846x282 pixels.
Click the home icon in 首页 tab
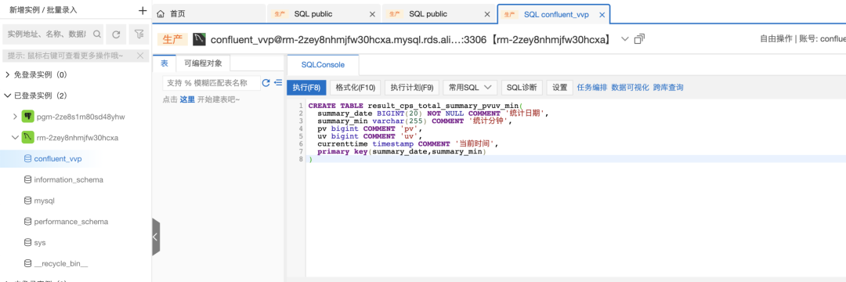pos(161,15)
